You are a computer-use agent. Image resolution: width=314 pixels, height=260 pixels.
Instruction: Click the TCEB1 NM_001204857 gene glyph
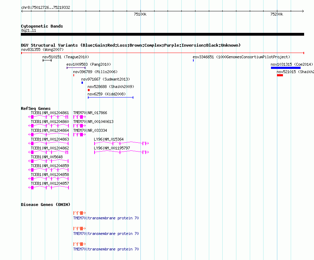(48, 188)
